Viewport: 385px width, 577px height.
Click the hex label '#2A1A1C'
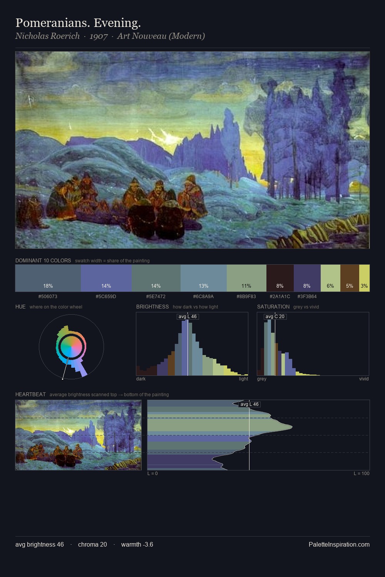280,297
